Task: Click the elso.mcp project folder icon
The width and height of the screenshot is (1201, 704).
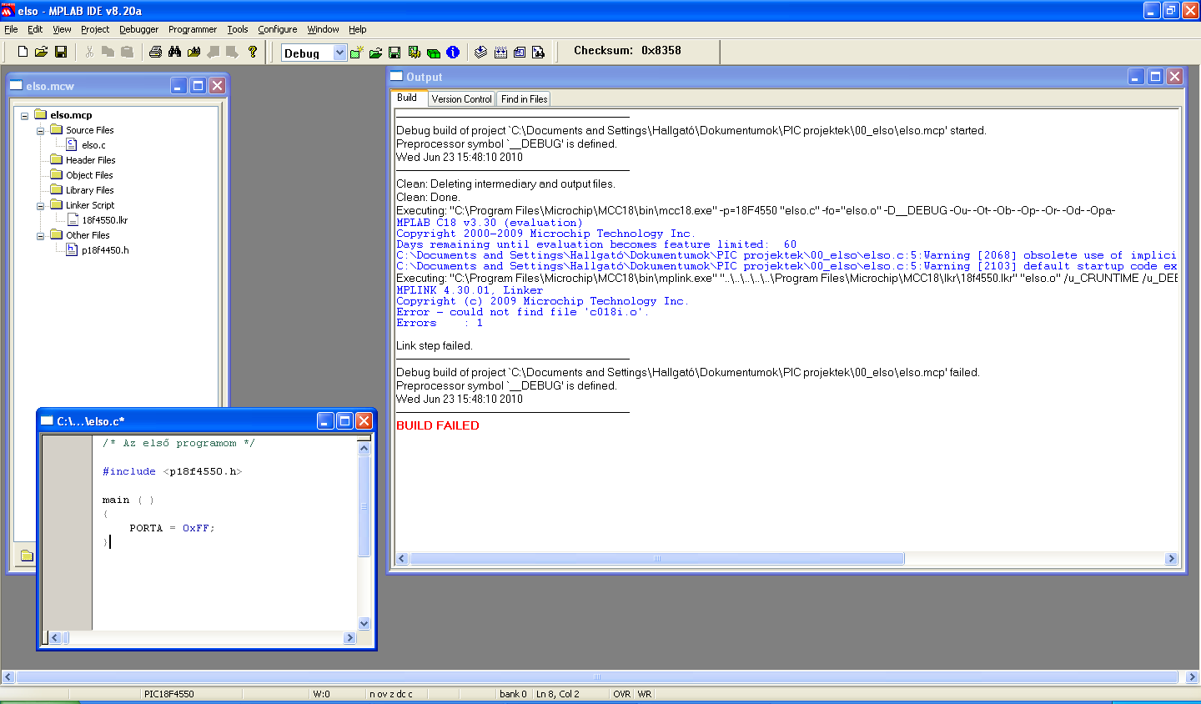Action: click(x=40, y=114)
